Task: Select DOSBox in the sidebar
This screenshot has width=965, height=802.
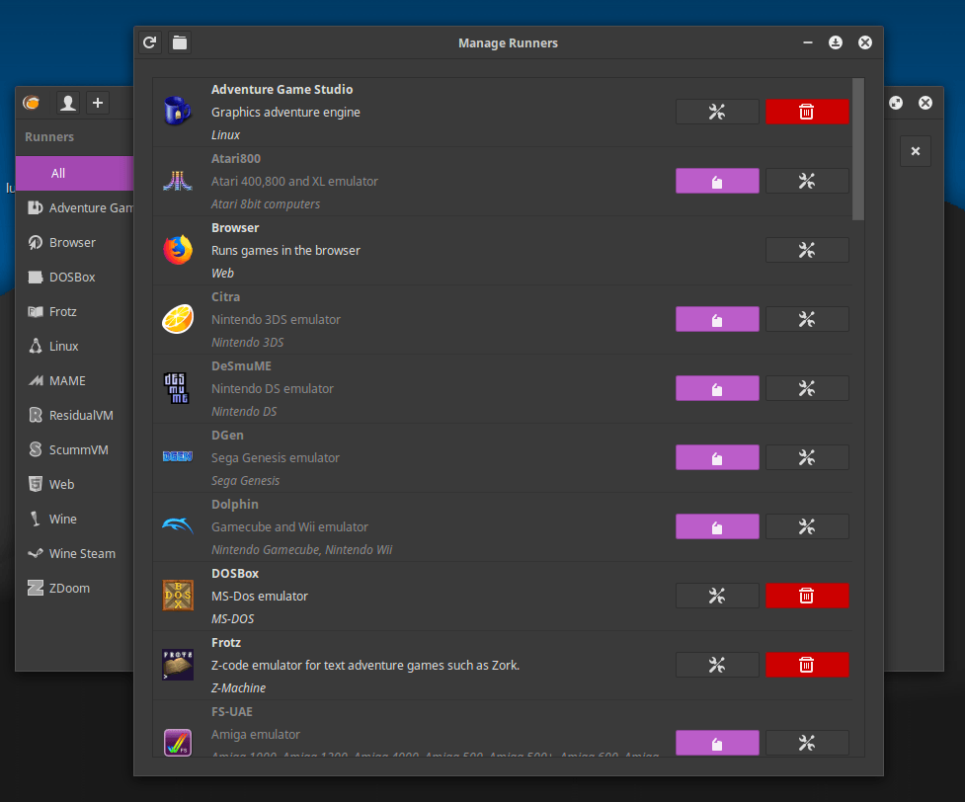Action: tap(74, 277)
